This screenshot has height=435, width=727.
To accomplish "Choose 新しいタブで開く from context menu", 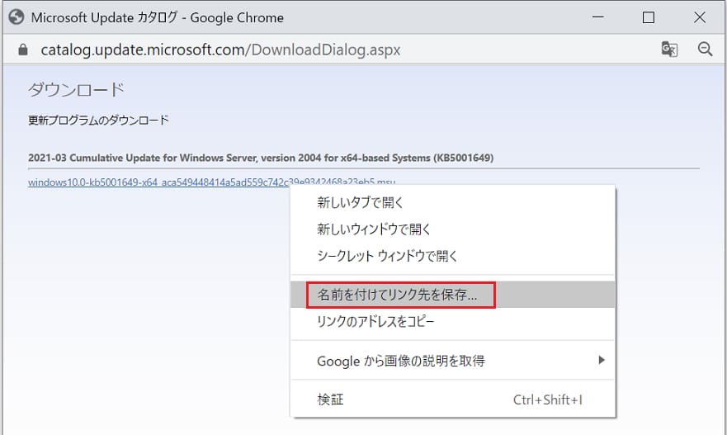I will [x=360, y=203].
